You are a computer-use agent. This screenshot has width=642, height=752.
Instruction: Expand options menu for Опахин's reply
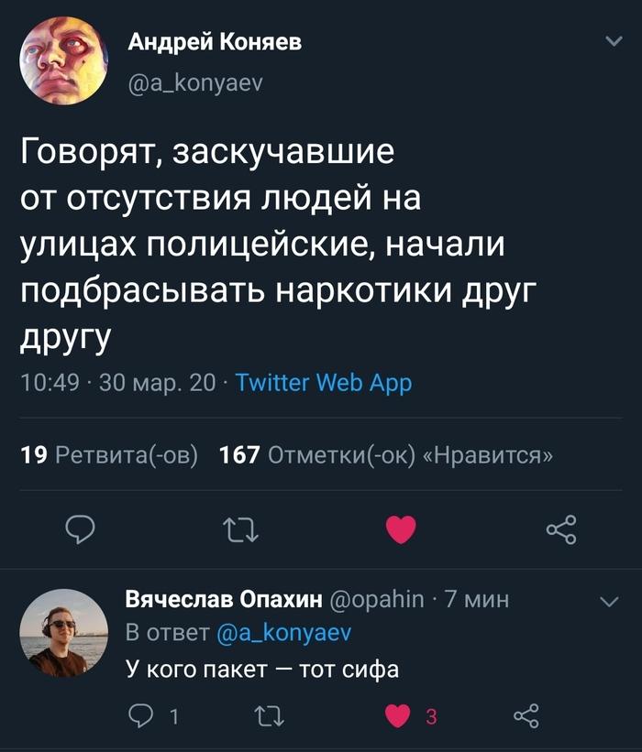609,601
